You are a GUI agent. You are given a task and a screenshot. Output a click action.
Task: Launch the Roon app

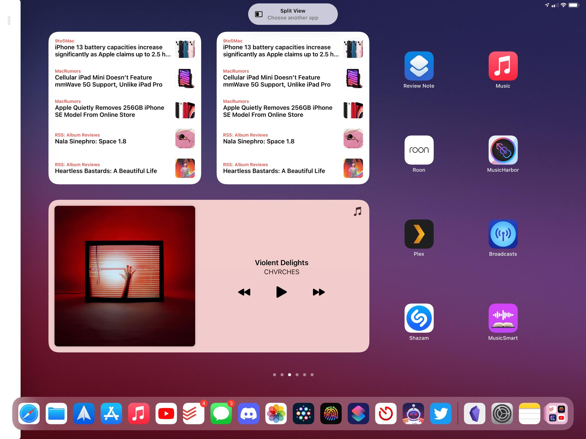419,150
